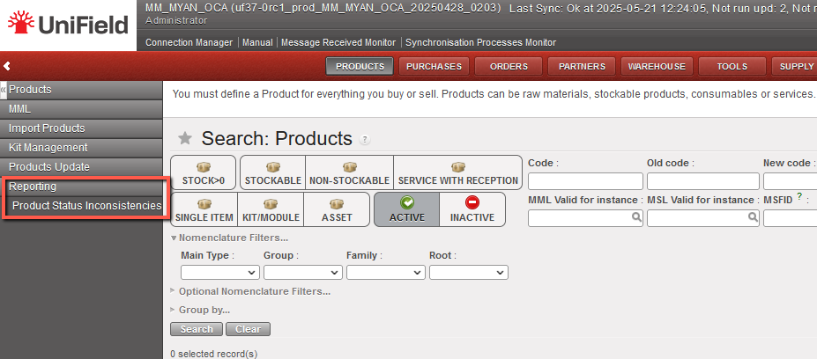The width and height of the screenshot is (817, 359).
Task: Toggle the KIT/MODULE filter
Action: point(271,209)
